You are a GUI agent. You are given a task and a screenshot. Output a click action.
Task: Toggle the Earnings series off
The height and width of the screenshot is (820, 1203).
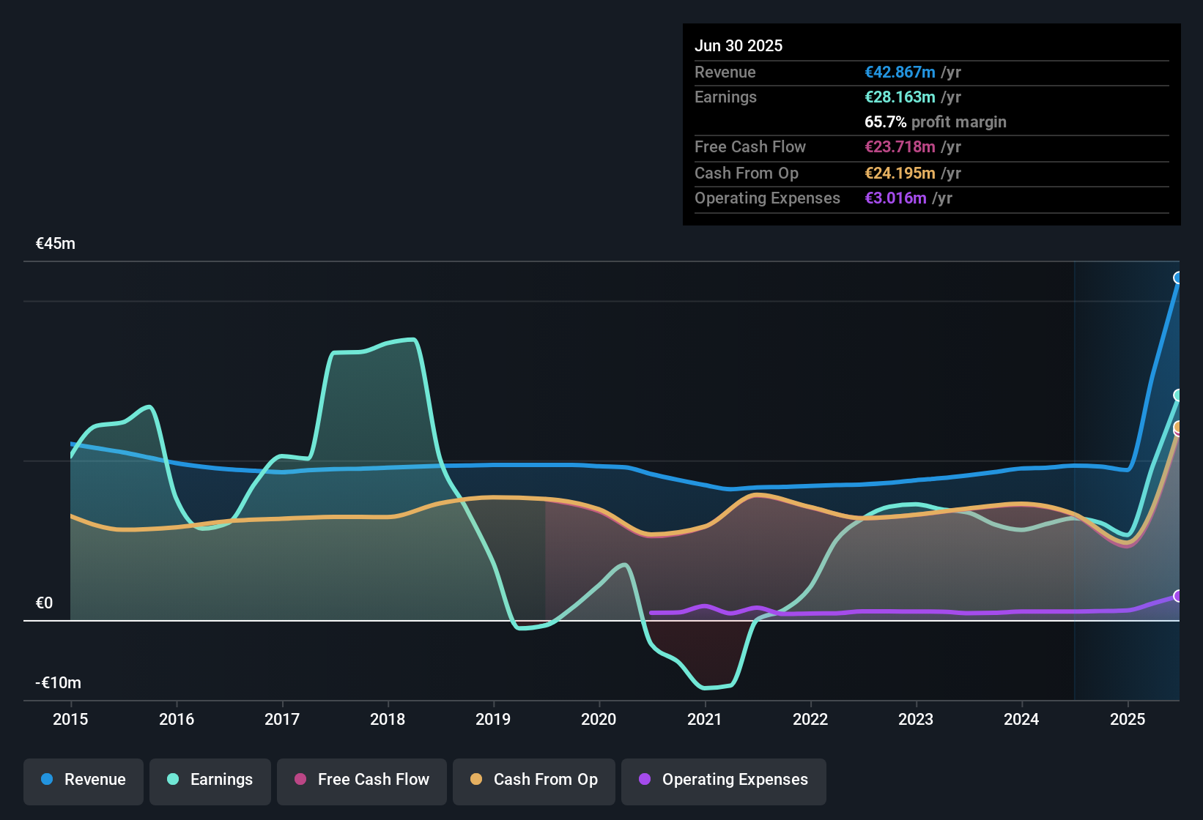pyautogui.click(x=210, y=780)
